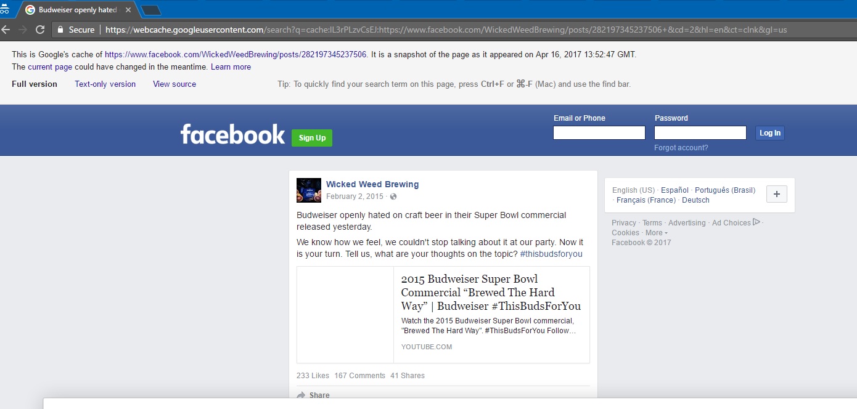857x409 pixels.
Task: Open the Privacy footer link
Action: tap(624, 223)
